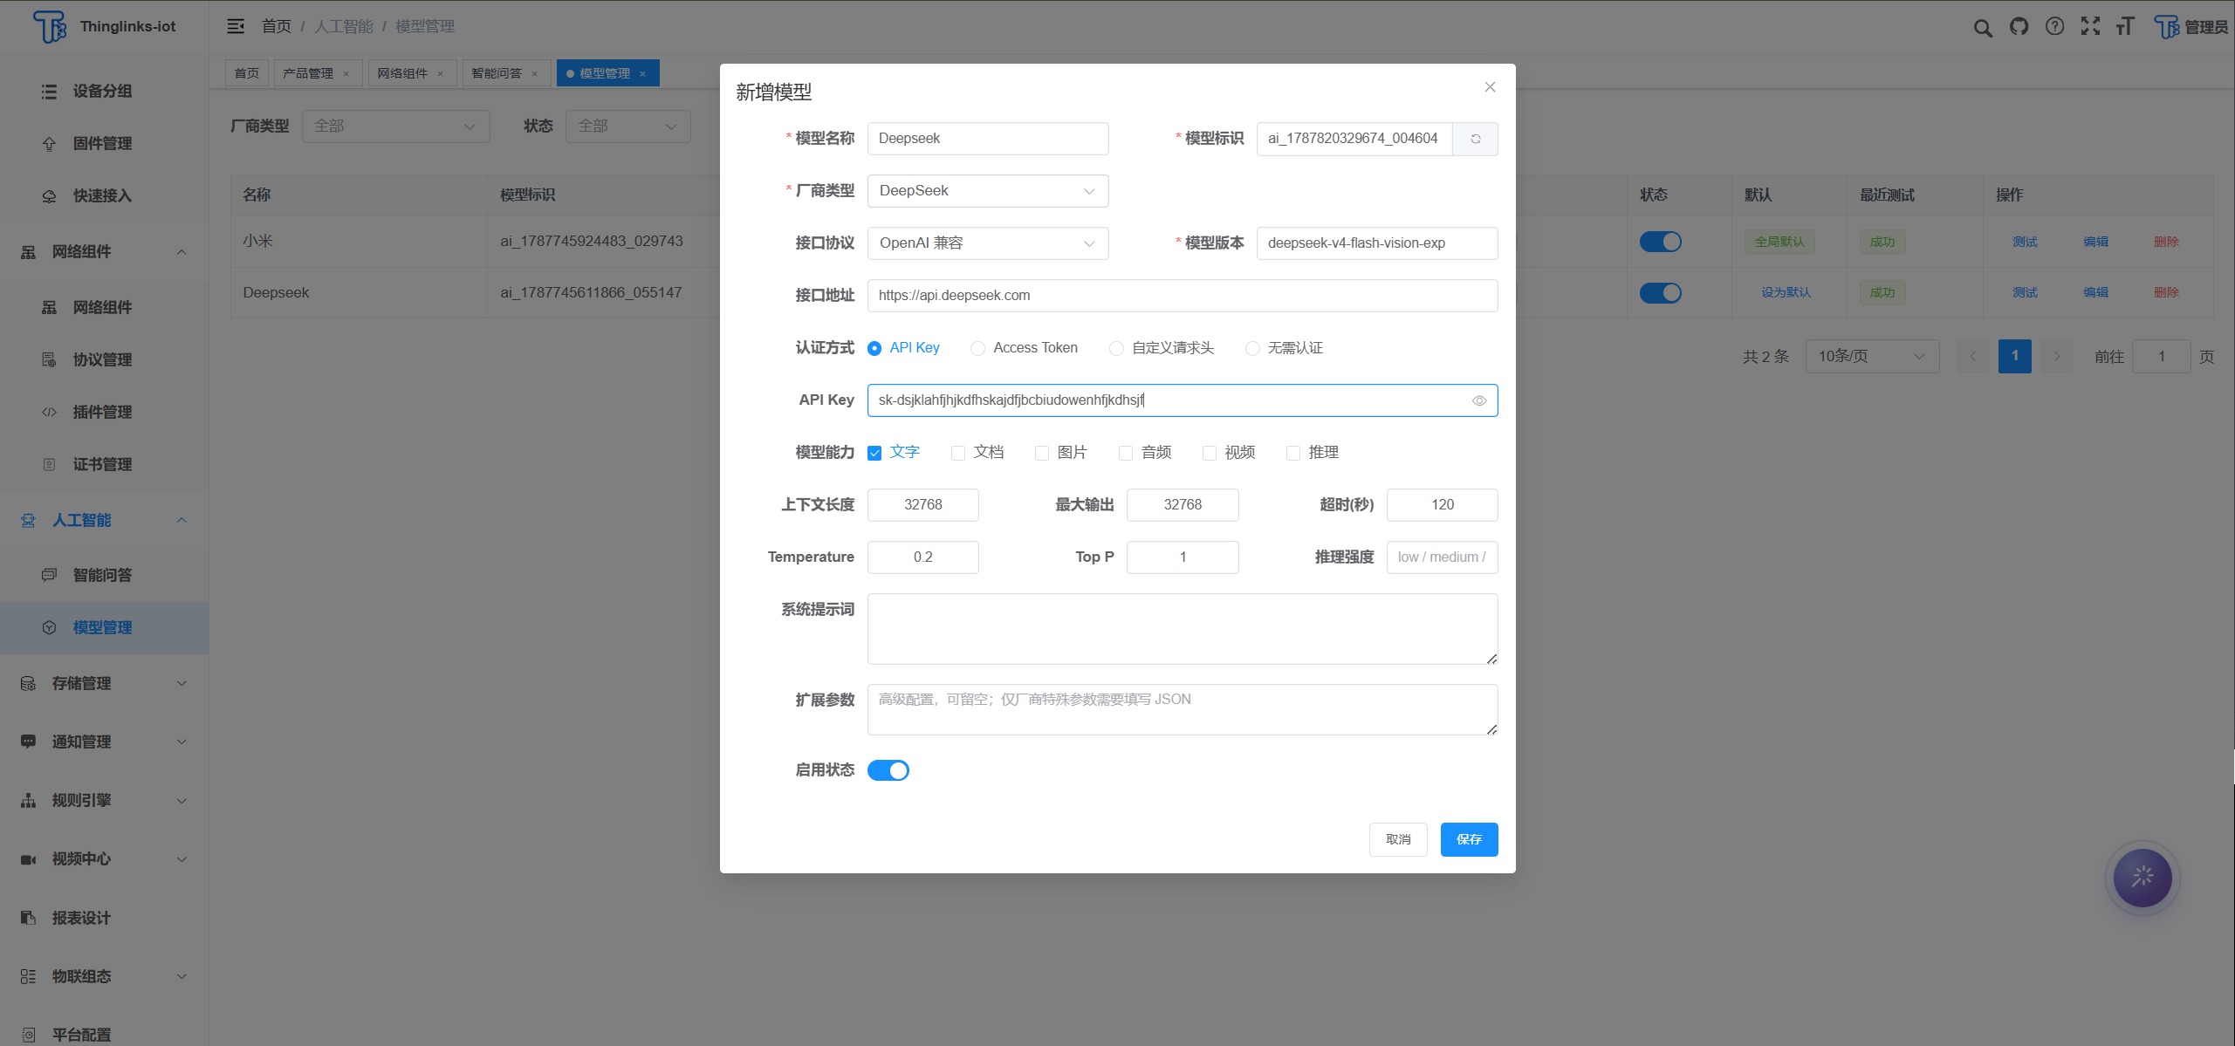Toggle the Deepseek row status switch
This screenshot has width=2235, height=1046.
coord(1660,293)
